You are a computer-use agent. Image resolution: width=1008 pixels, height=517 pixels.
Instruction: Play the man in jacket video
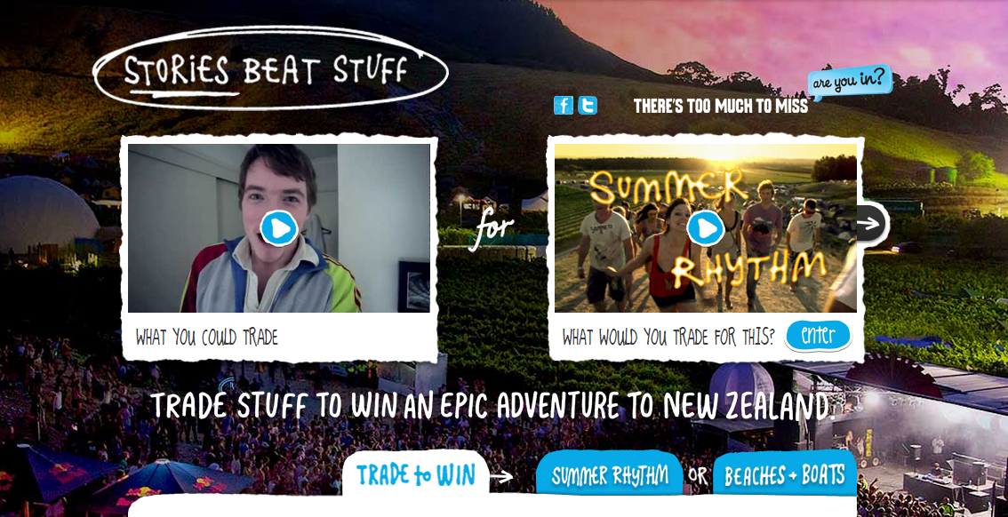click(x=279, y=228)
